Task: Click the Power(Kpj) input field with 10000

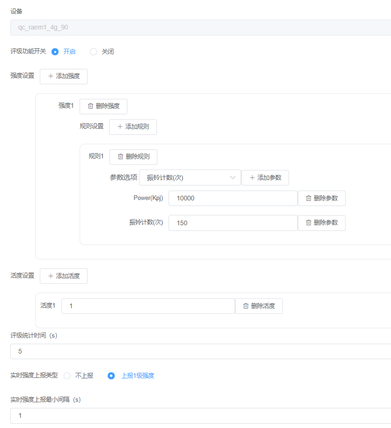Action: point(233,199)
